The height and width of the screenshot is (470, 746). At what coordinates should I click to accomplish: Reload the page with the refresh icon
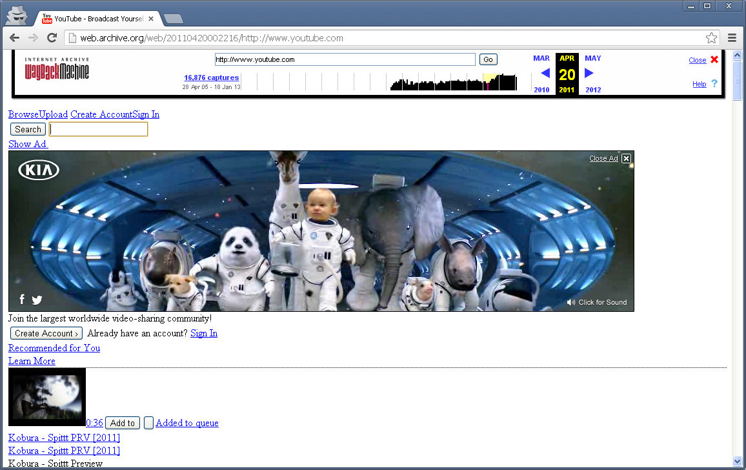52,37
